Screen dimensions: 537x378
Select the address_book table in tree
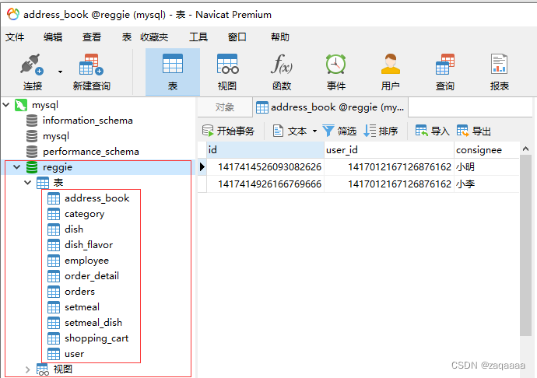click(97, 198)
